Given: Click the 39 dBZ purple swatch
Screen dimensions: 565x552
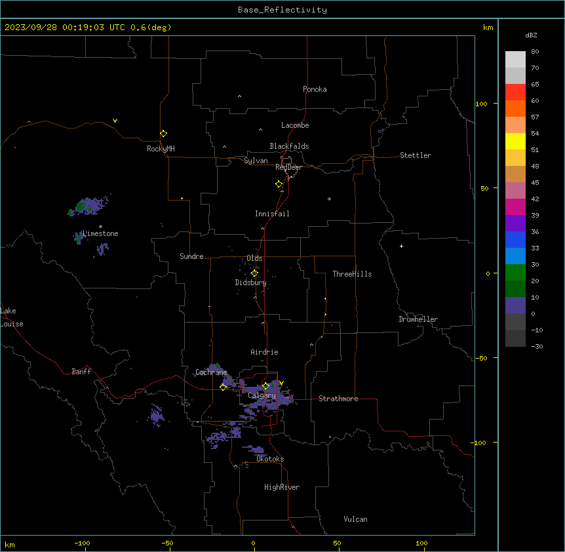Looking at the screenshot, I should [515, 223].
